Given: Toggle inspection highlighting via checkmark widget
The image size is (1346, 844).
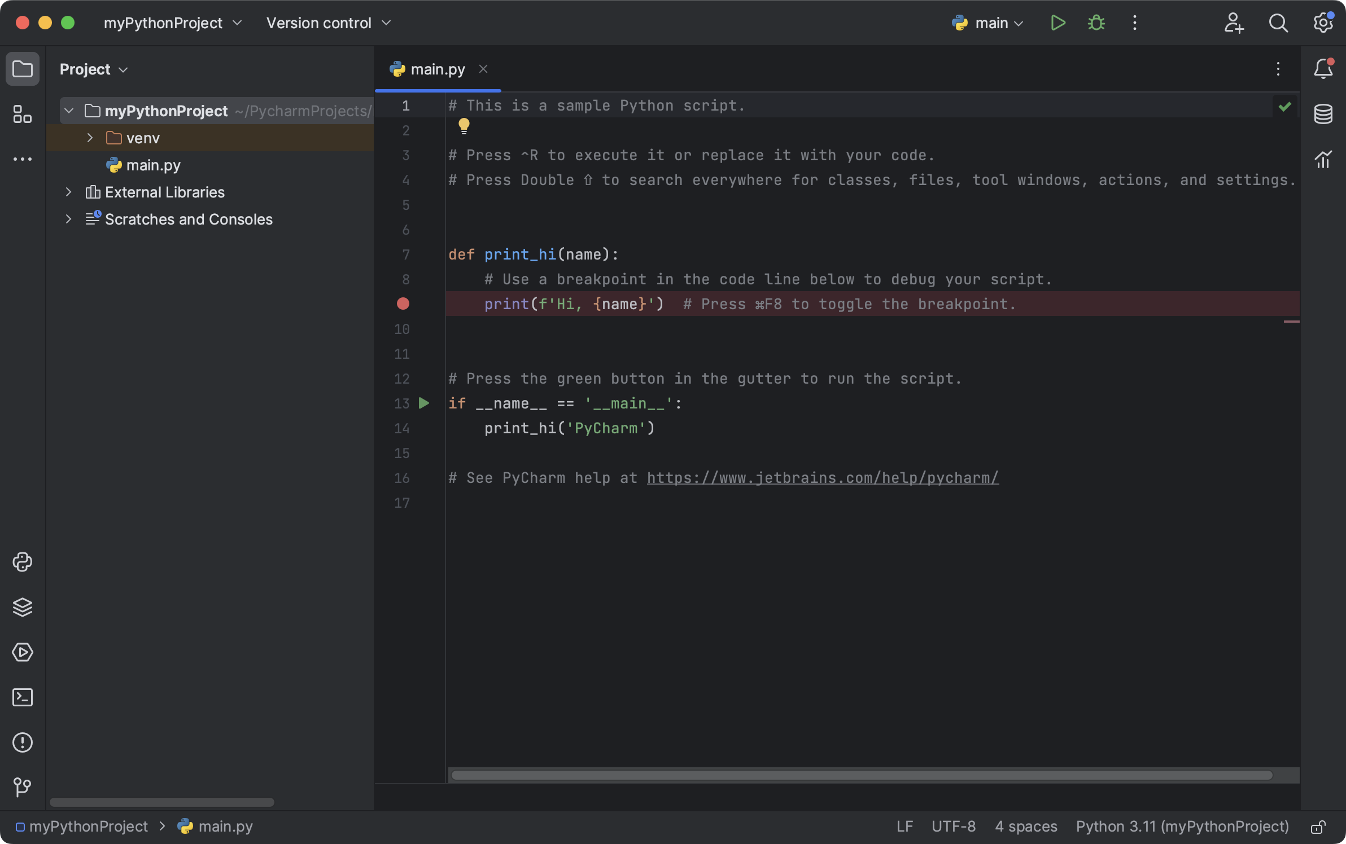Looking at the screenshot, I should point(1284,105).
